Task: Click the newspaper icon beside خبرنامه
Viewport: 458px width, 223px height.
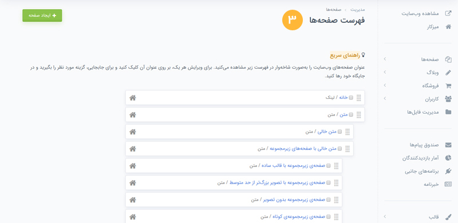Action: 448,184
